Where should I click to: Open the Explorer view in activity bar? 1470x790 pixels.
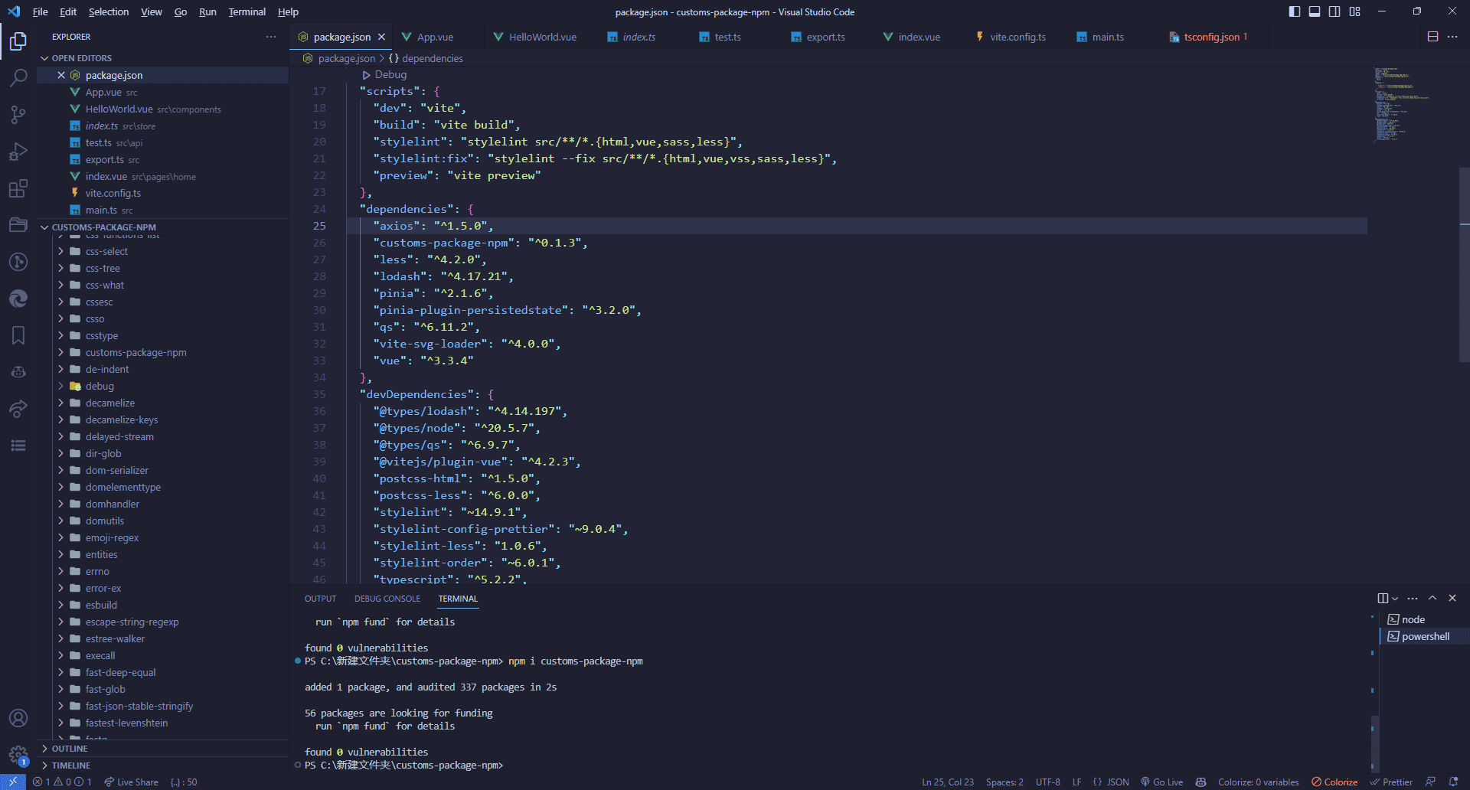tap(18, 41)
